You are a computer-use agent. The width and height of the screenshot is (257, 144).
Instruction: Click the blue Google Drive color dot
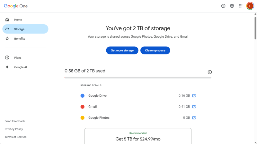83,95
